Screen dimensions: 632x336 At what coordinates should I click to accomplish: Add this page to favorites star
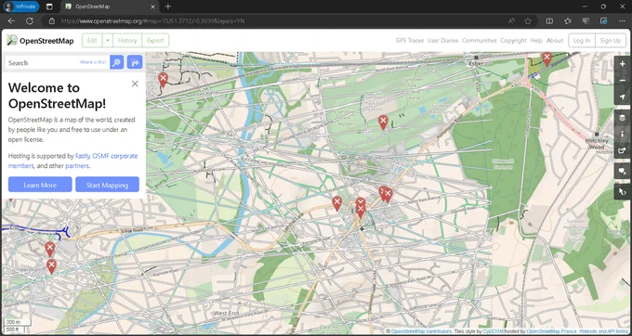coord(528,21)
